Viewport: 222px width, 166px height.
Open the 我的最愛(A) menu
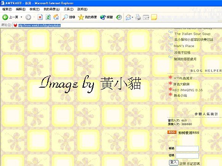tap(52, 9)
